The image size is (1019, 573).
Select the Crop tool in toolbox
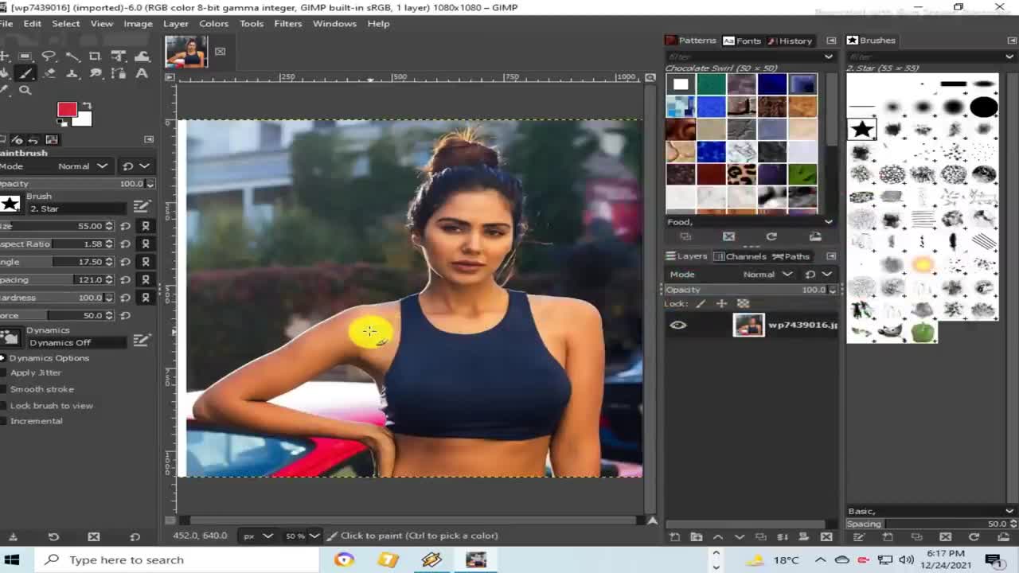[95, 56]
